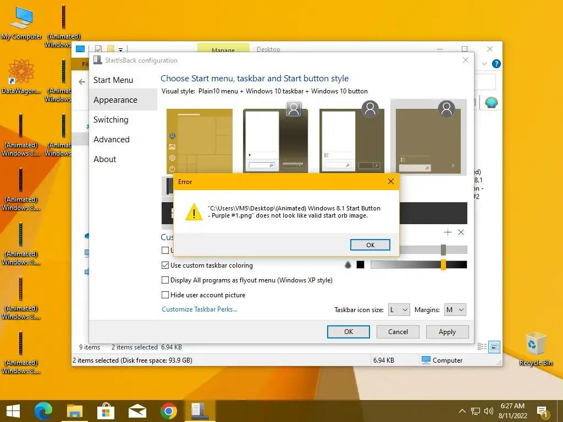Show hidden tray icons chevron
Screen dimensions: 563x422
coord(462,411)
